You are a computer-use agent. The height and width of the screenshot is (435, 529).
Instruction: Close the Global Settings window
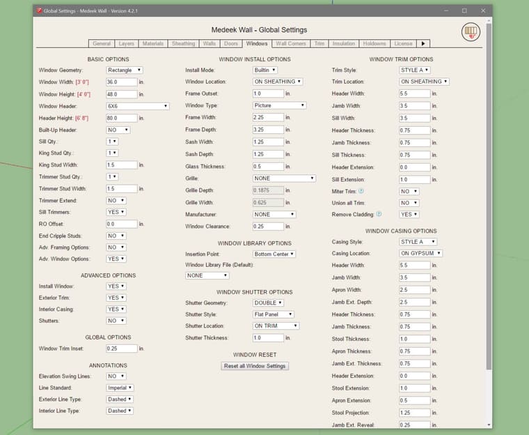point(483,11)
